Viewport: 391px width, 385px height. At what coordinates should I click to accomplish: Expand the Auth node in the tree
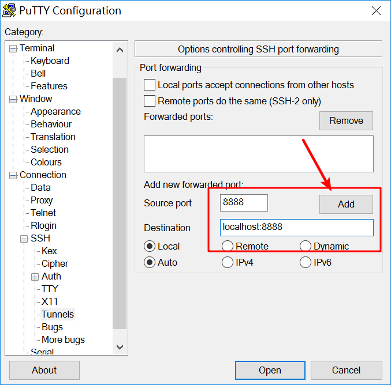(35, 277)
